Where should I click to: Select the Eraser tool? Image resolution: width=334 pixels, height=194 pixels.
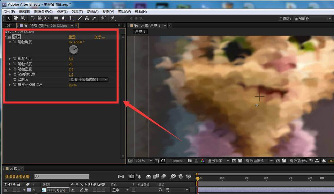(94, 18)
